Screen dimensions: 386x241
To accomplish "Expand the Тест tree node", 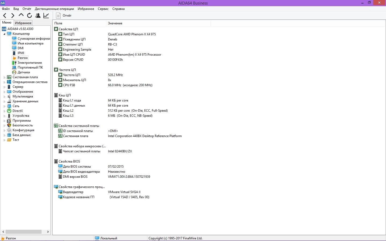I will coord(4,140).
